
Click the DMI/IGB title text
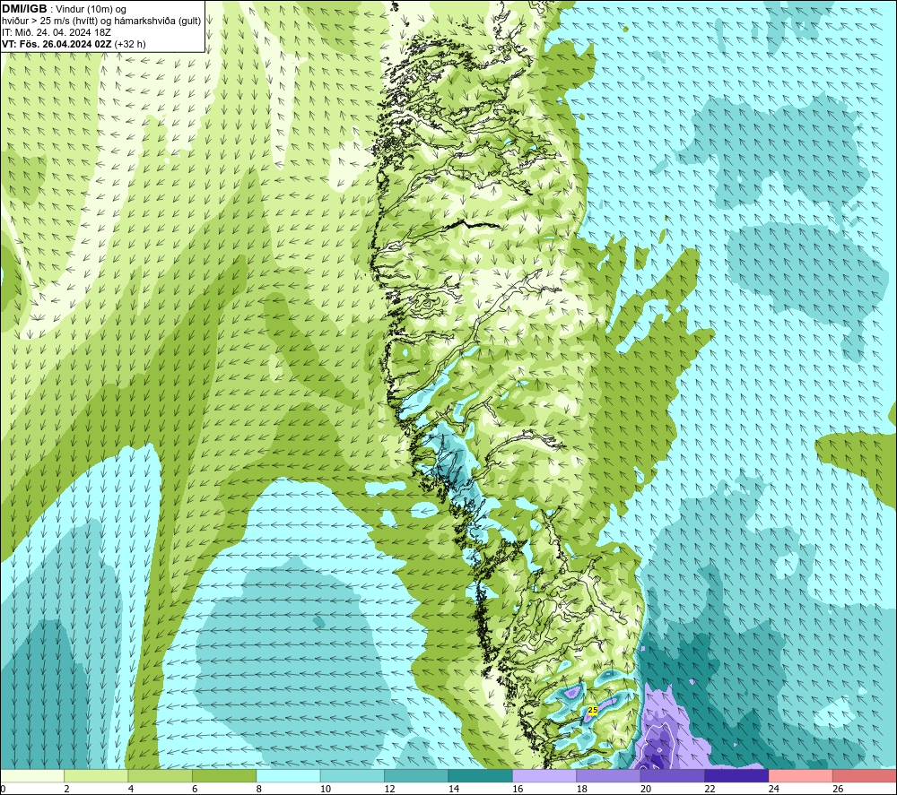tap(24, 9)
